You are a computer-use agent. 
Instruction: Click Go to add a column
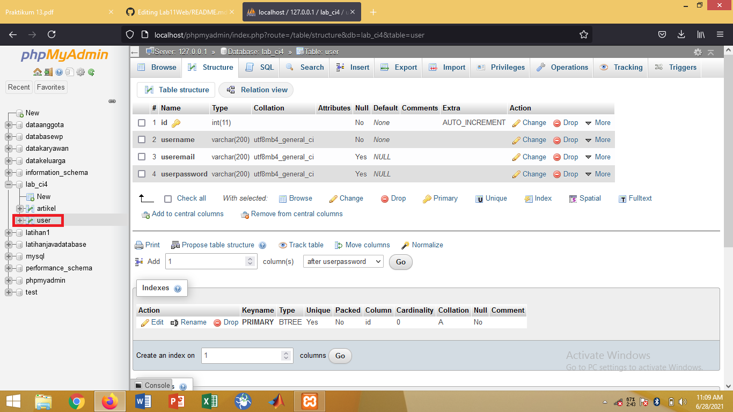coord(400,262)
